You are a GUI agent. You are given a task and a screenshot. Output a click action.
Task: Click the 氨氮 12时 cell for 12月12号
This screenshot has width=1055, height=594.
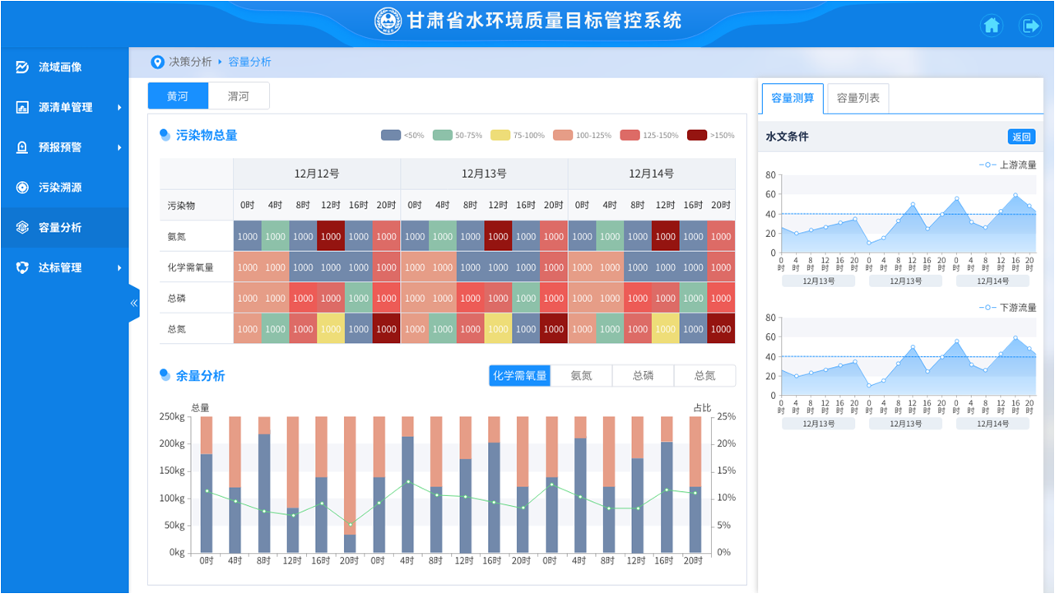[331, 236]
